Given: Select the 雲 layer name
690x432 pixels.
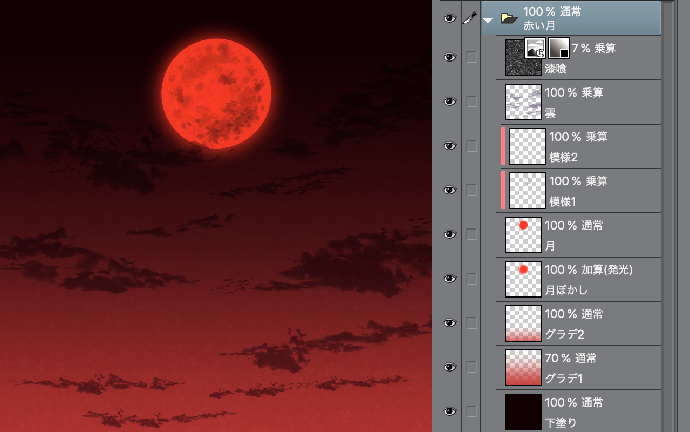Looking at the screenshot, I should click(x=550, y=113).
